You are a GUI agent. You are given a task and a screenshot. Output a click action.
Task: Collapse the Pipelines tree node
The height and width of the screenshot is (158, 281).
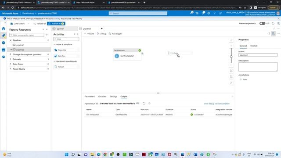click(11, 40)
